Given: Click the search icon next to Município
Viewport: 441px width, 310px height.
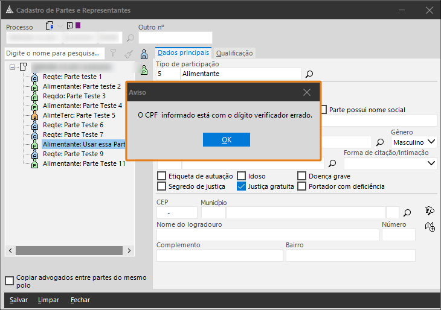Looking at the screenshot, I should (407, 212).
